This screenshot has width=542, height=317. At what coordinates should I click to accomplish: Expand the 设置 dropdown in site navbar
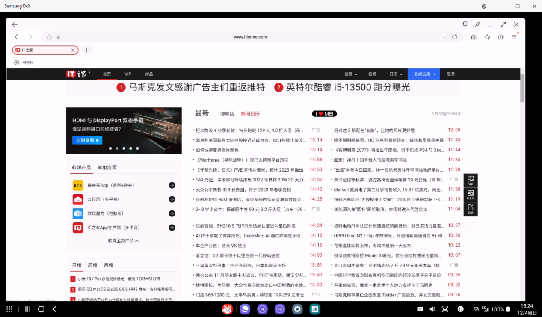point(351,74)
